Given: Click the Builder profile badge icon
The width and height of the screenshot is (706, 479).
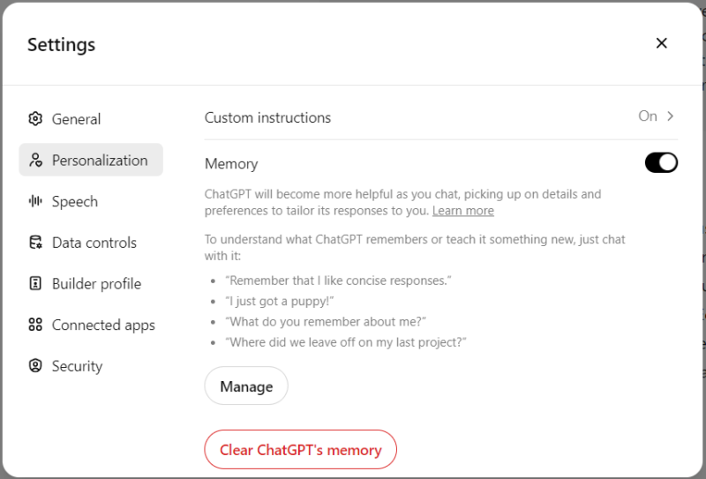Looking at the screenshot, I should tap(35, 284).
